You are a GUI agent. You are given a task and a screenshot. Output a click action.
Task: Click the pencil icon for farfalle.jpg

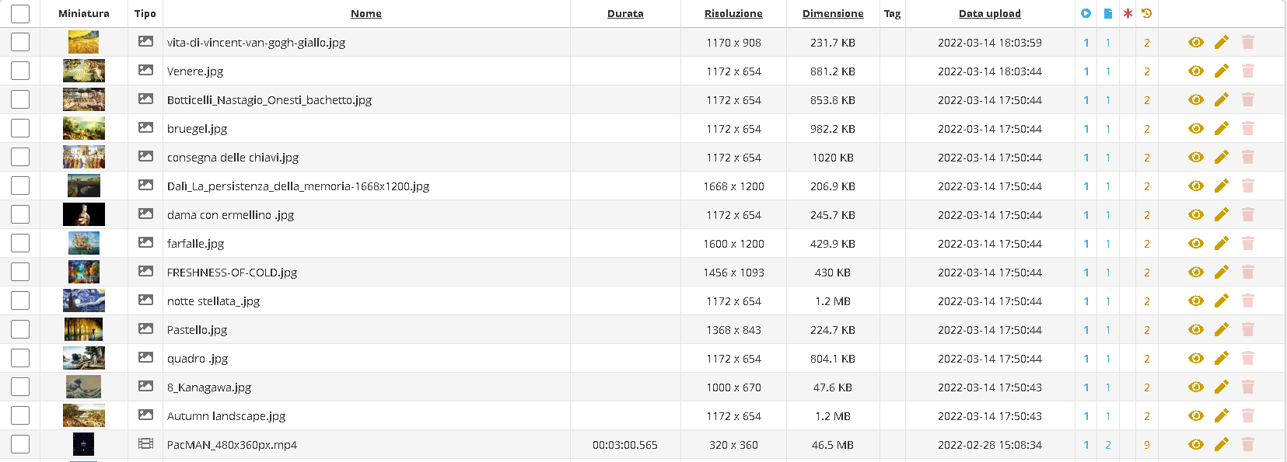[1222, 244]
